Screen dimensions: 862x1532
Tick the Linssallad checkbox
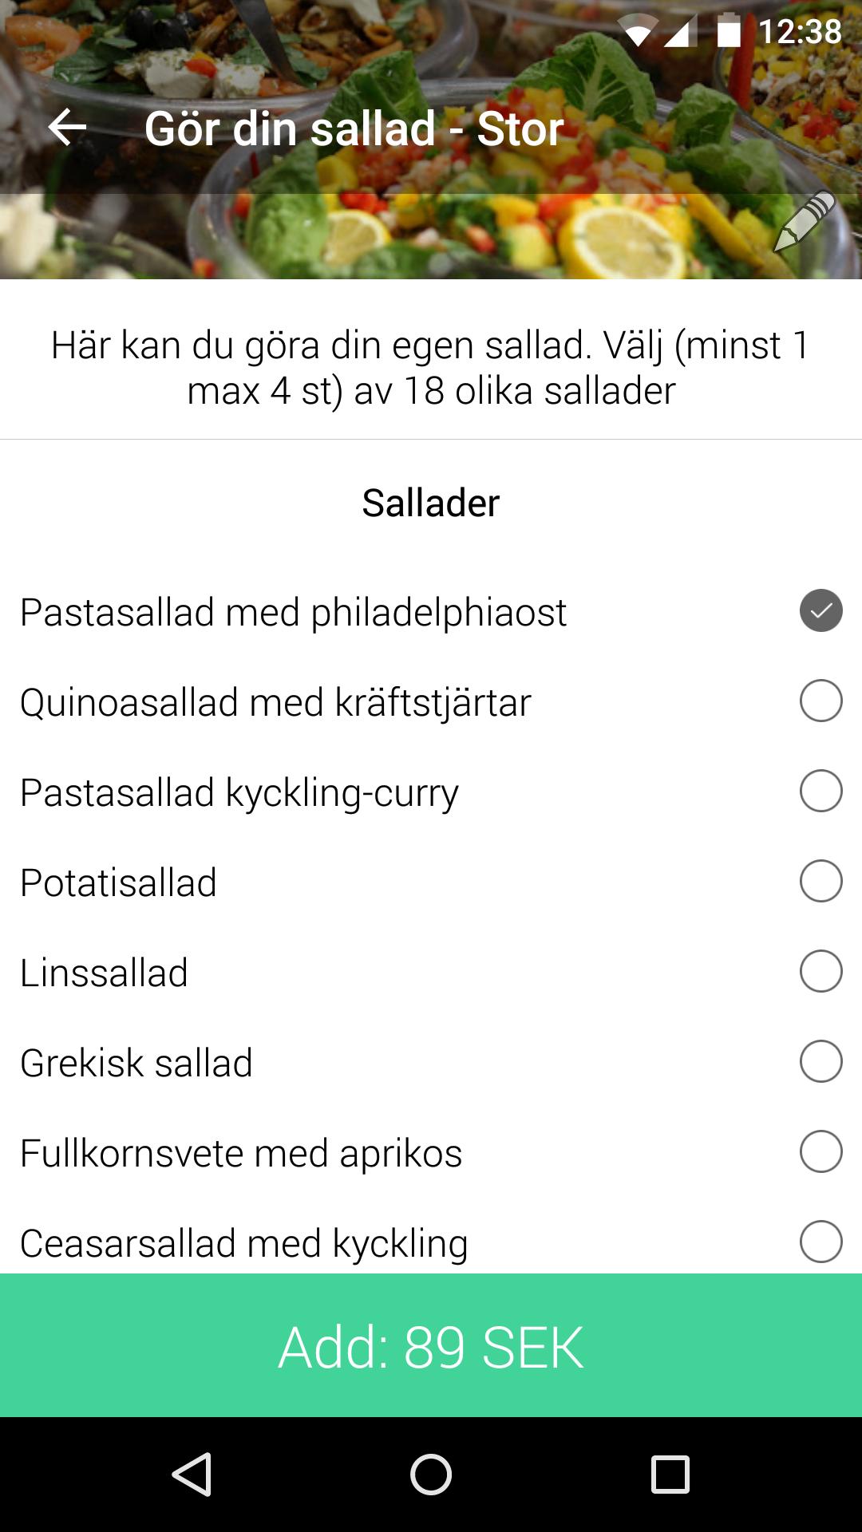[820, 972]
